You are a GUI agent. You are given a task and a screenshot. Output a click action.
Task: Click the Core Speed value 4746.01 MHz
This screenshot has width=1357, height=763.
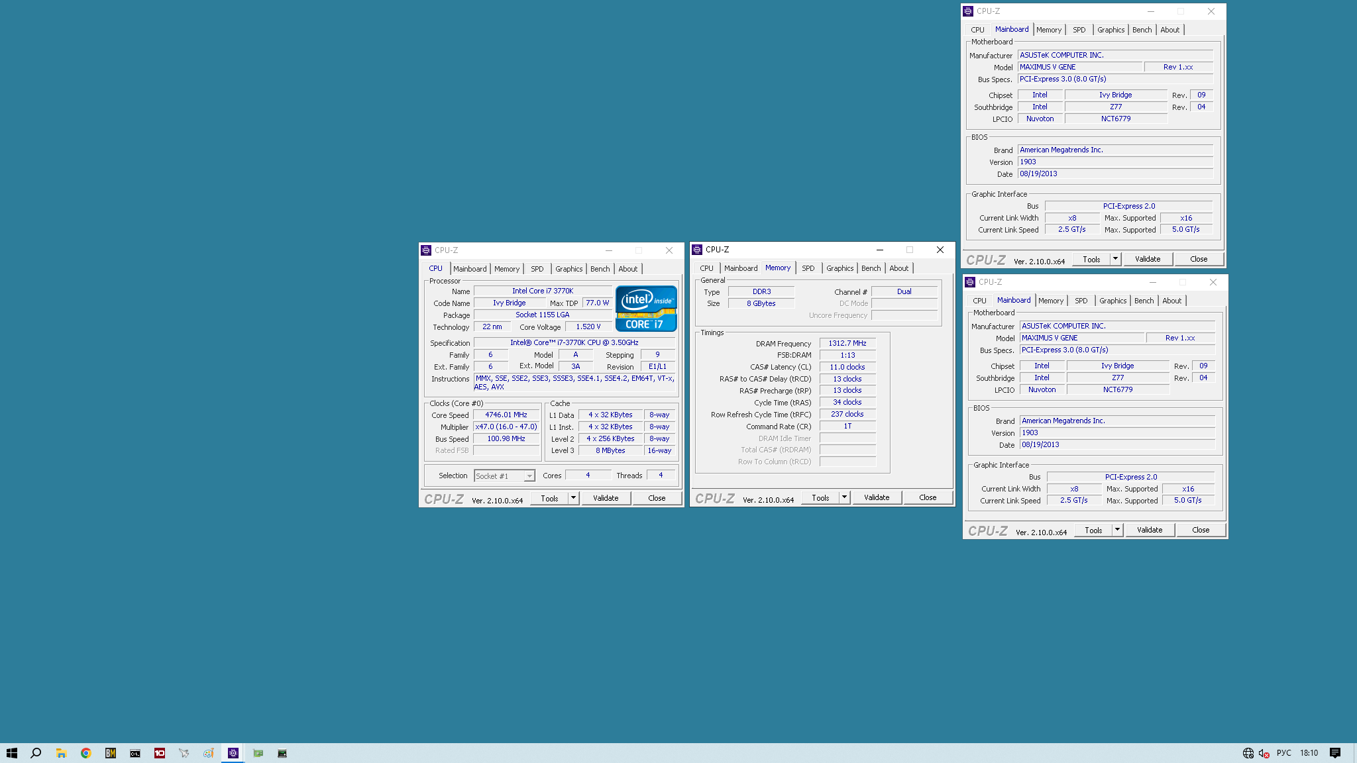pyautogui.click(x=506, y=415)
